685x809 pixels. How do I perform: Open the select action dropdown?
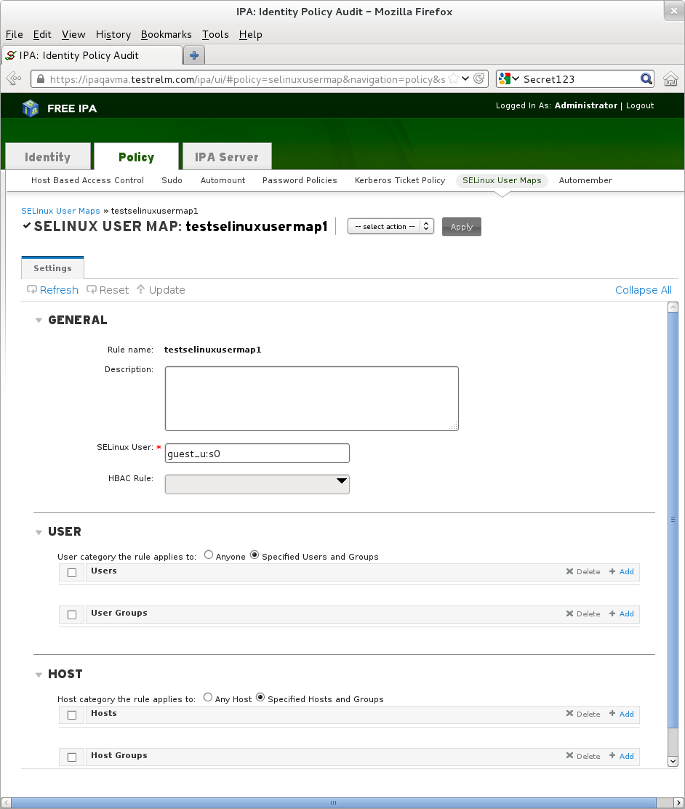coord(390,227)
